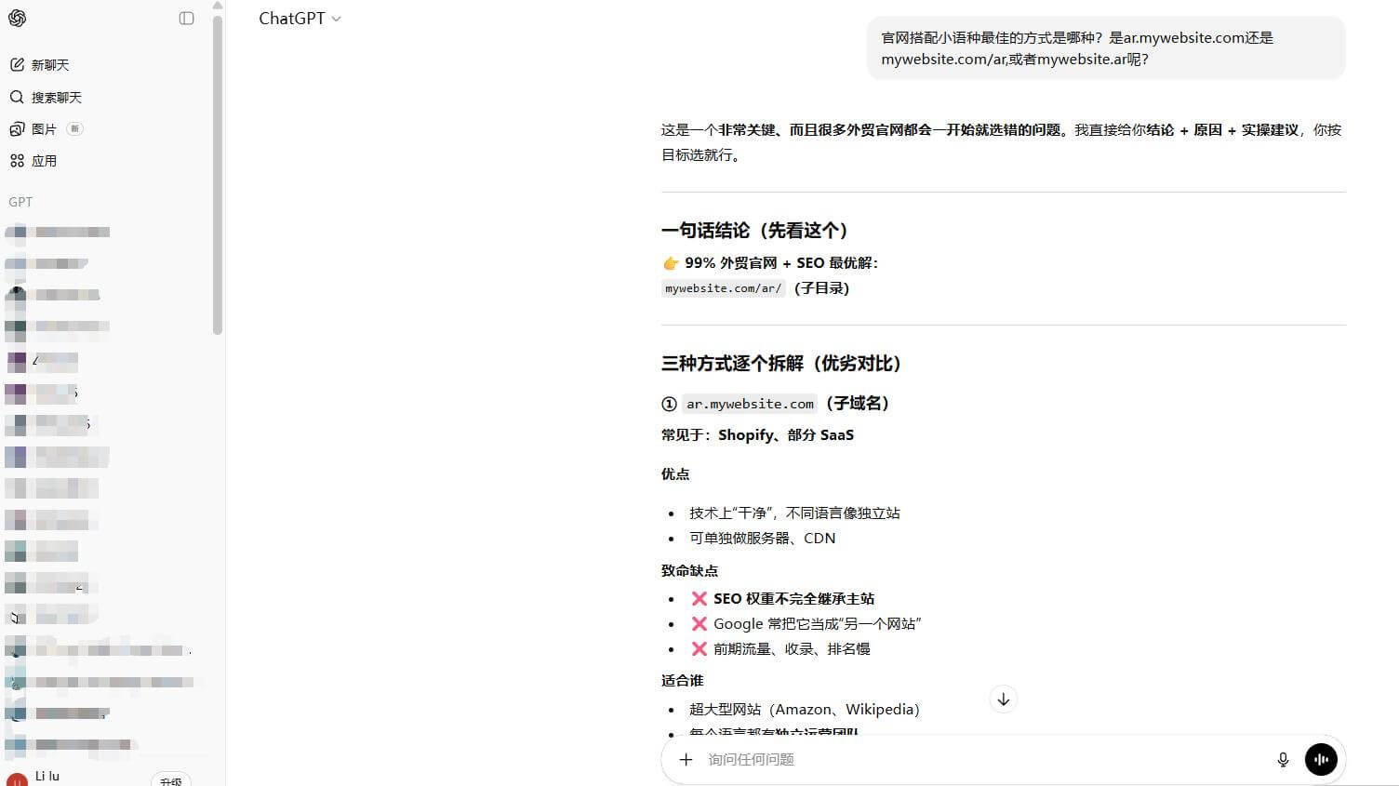Type in the 询问任何问题 input field

977,760
